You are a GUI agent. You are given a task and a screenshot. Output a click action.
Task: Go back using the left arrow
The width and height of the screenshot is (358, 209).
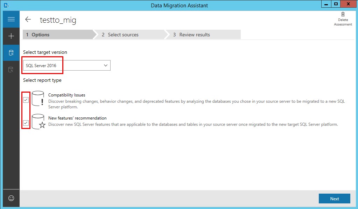click(28, 19)
